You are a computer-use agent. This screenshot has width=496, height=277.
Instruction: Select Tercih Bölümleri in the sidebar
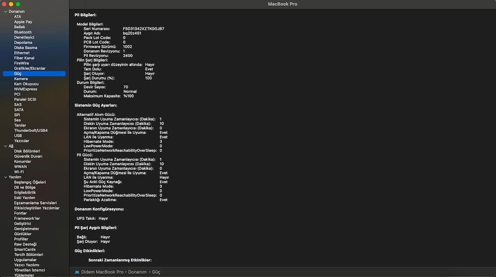point(29,255)
